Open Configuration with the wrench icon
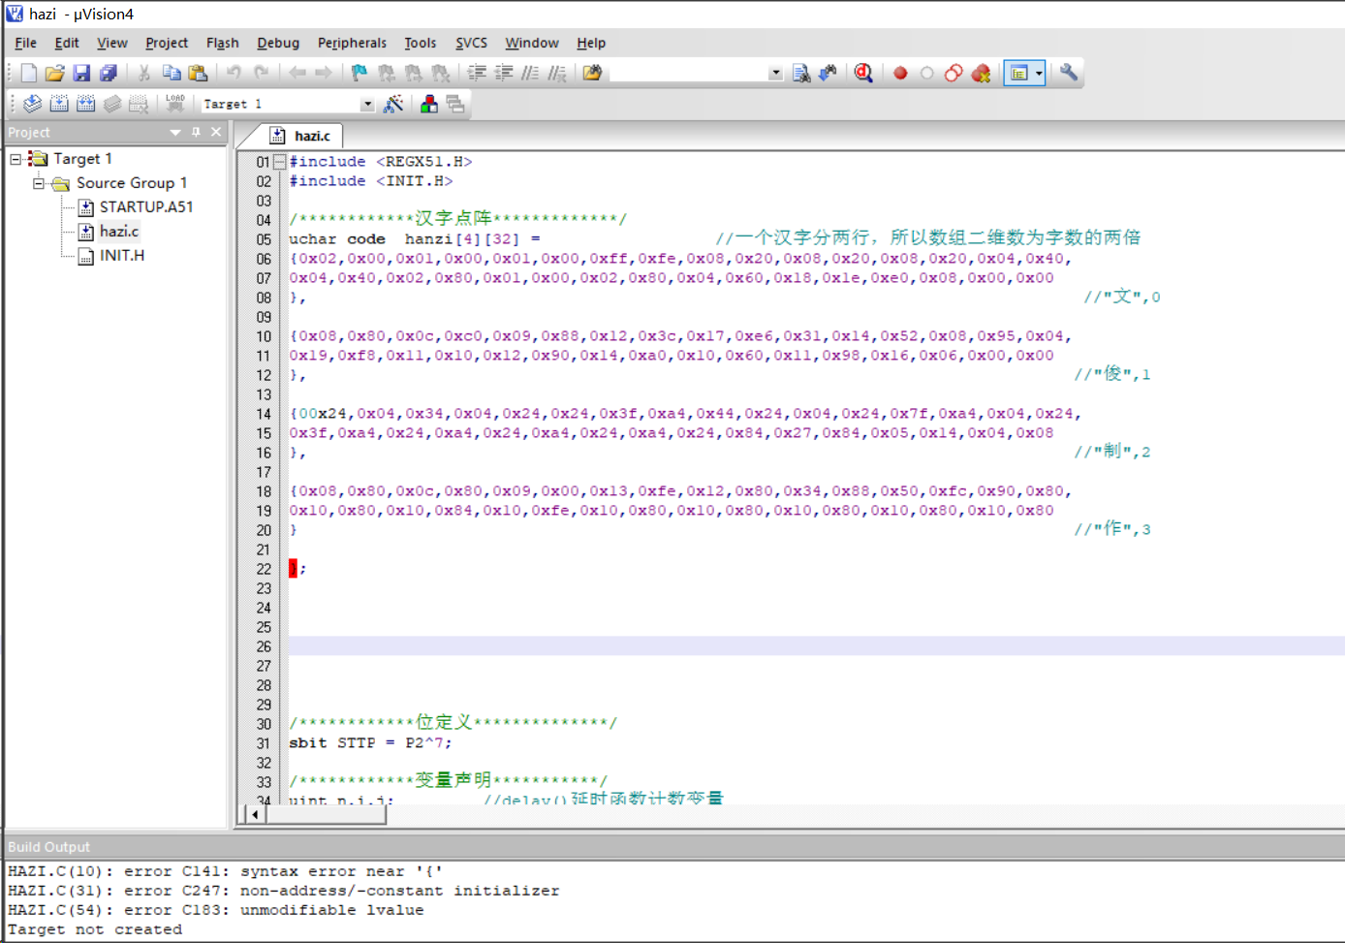The image size is (1345, 943). tap(1069, 73)
